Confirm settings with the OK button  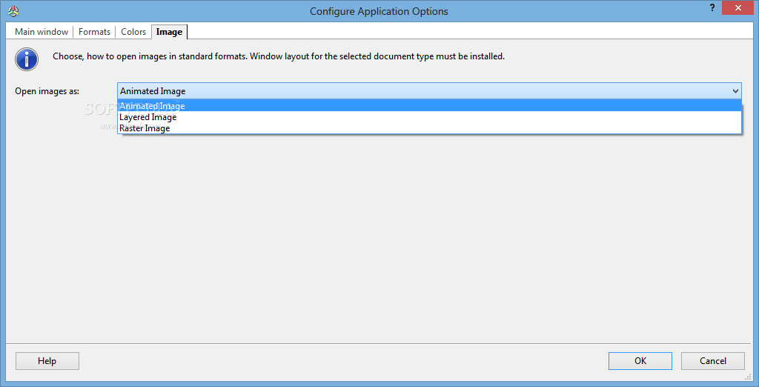pyautogui.click(x=640, y=361)
